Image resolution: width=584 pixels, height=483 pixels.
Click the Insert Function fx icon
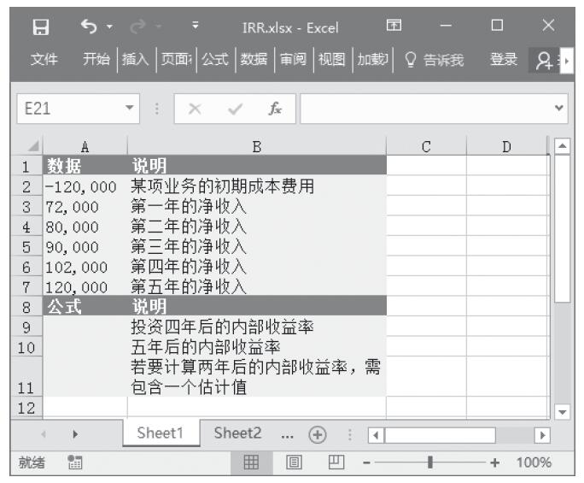coord(274,109)
